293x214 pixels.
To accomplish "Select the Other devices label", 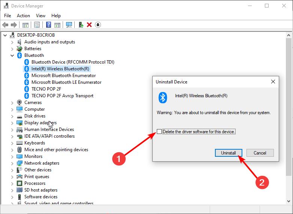I will point(38,170).
